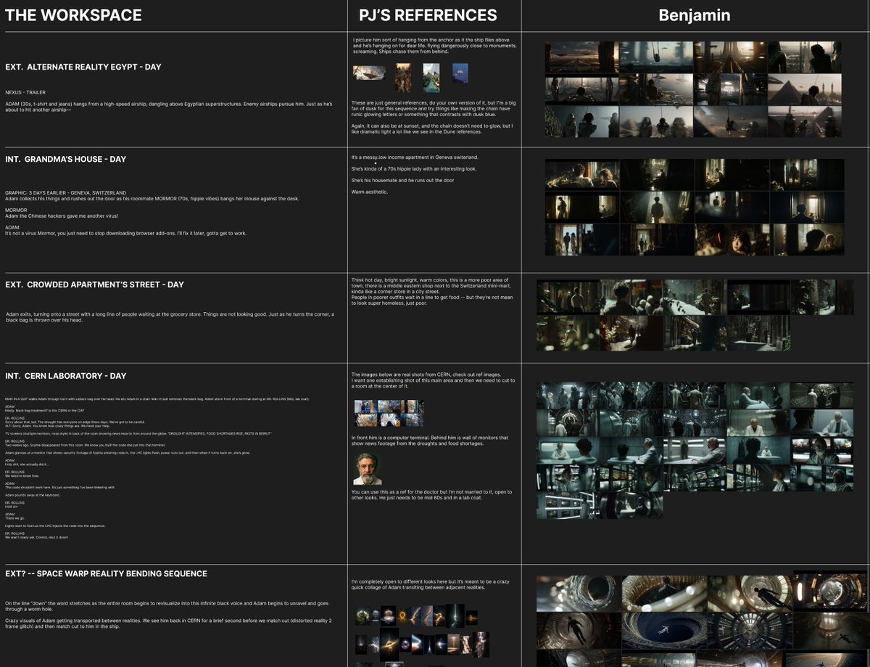
Task: Open the space warp still with a blue circular pit
Action: pyautogui.click(x=665, y=631)
